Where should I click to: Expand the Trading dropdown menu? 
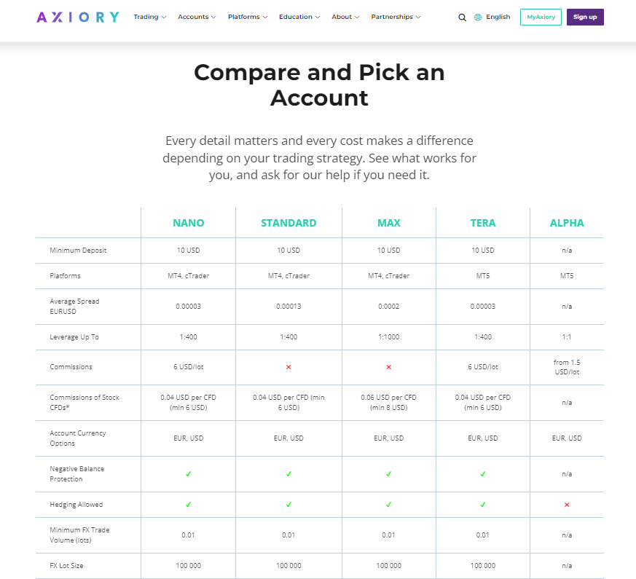[x=149, y=17]
